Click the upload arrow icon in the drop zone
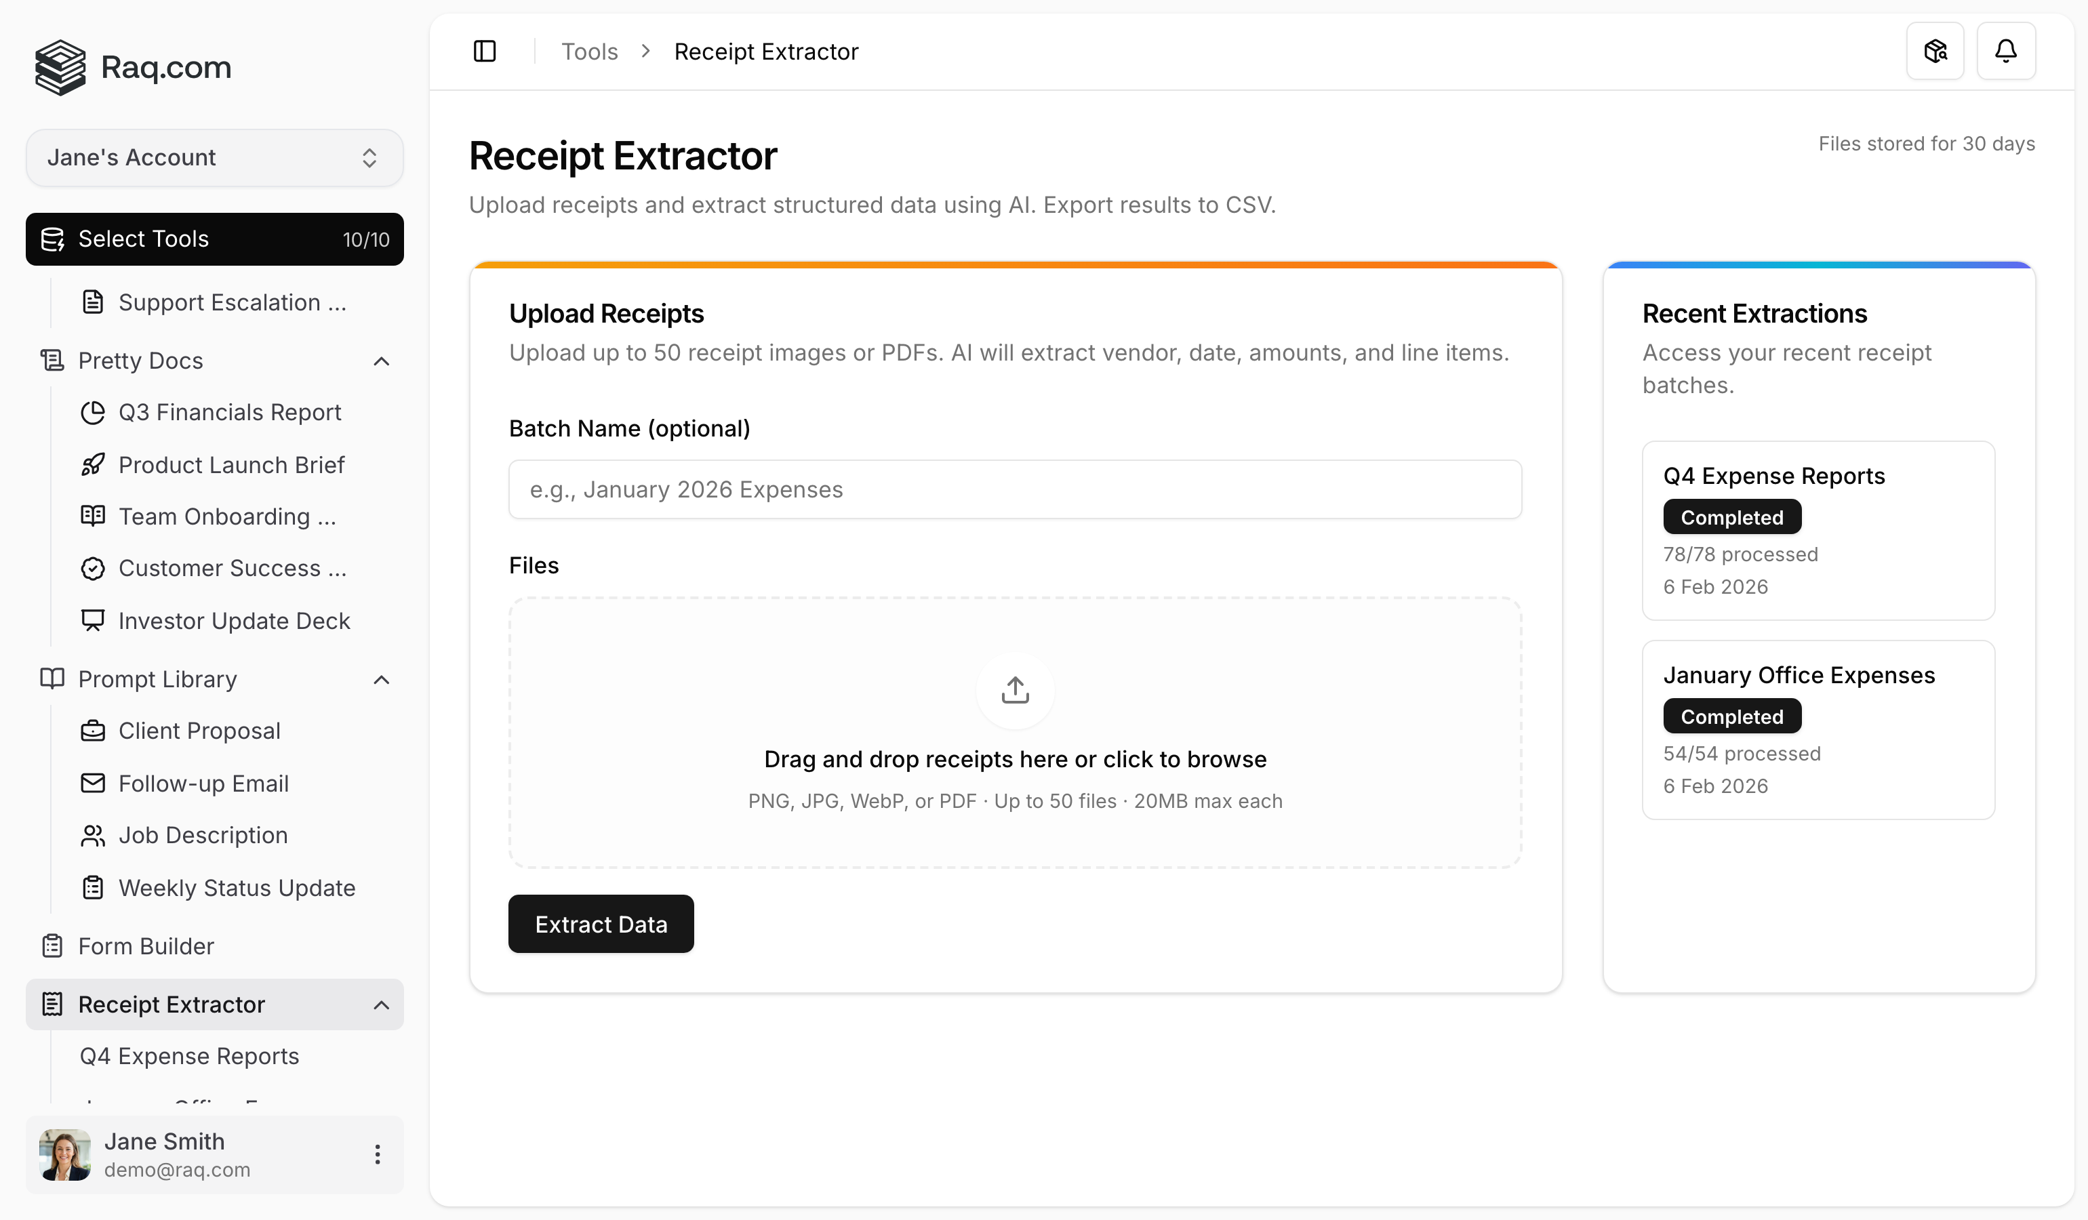The height and width of the screenshot is (1220, 2088). 1014,690
